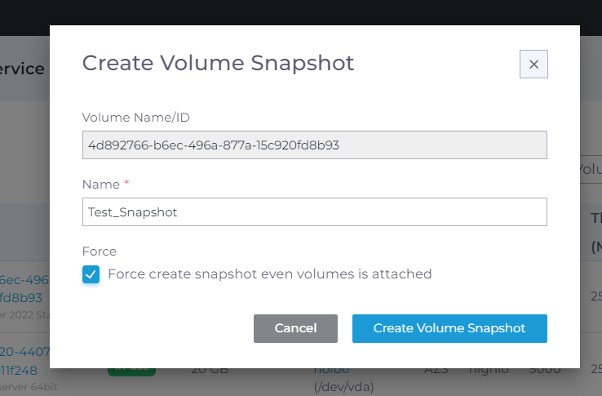Click the Create Volume Snapshot button
This screenshot has height=396, width=602.
coord(449,328)
